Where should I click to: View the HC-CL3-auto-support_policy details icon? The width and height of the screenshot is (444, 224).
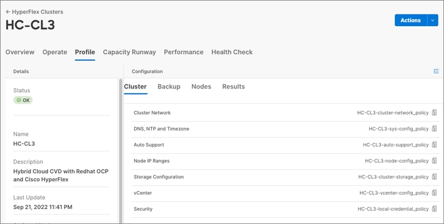[435, 145]
